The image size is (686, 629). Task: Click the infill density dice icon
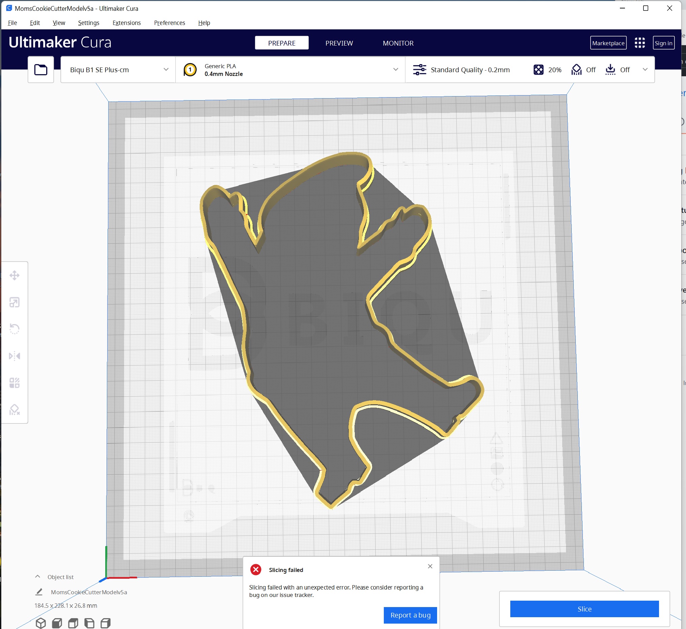[x=539, y=70]
